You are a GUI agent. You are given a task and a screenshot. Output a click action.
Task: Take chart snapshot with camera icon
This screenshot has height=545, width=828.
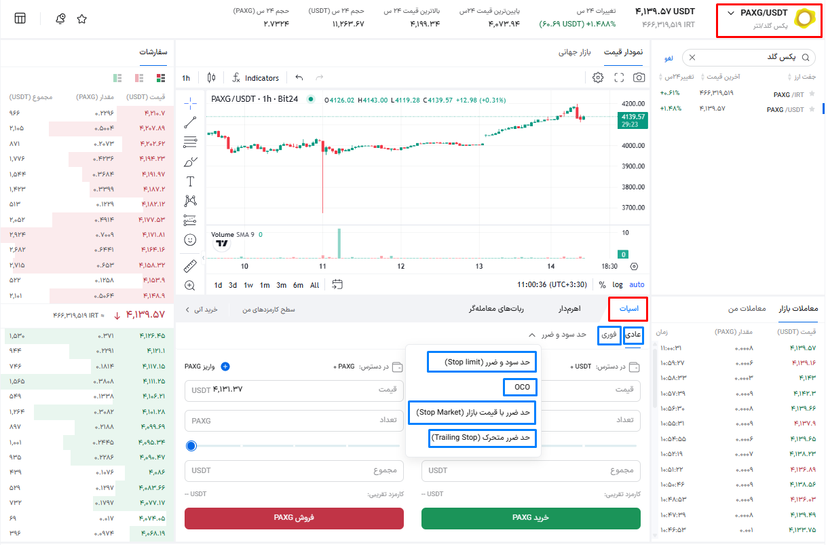(639, 77)
